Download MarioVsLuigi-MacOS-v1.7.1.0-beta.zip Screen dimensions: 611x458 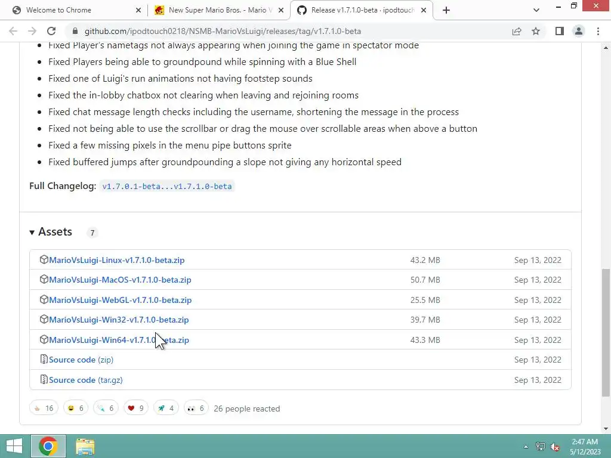tap(120, 280)
